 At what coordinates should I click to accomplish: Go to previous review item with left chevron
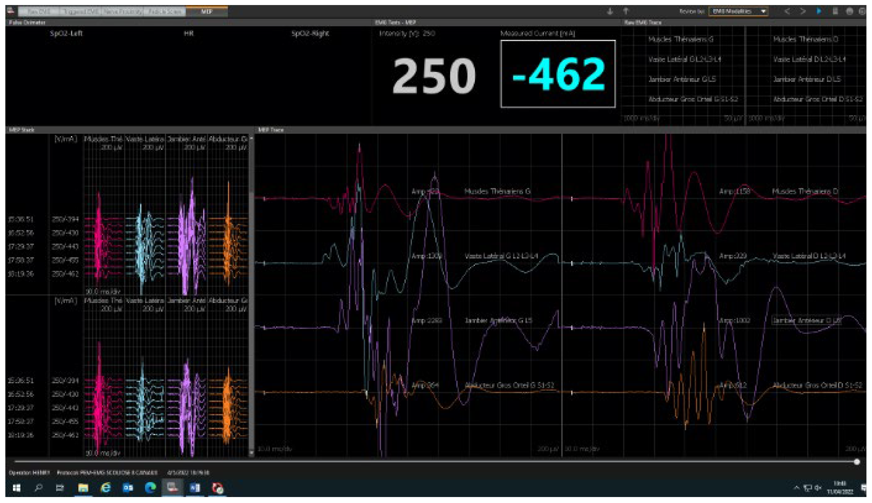coord(787,11)
